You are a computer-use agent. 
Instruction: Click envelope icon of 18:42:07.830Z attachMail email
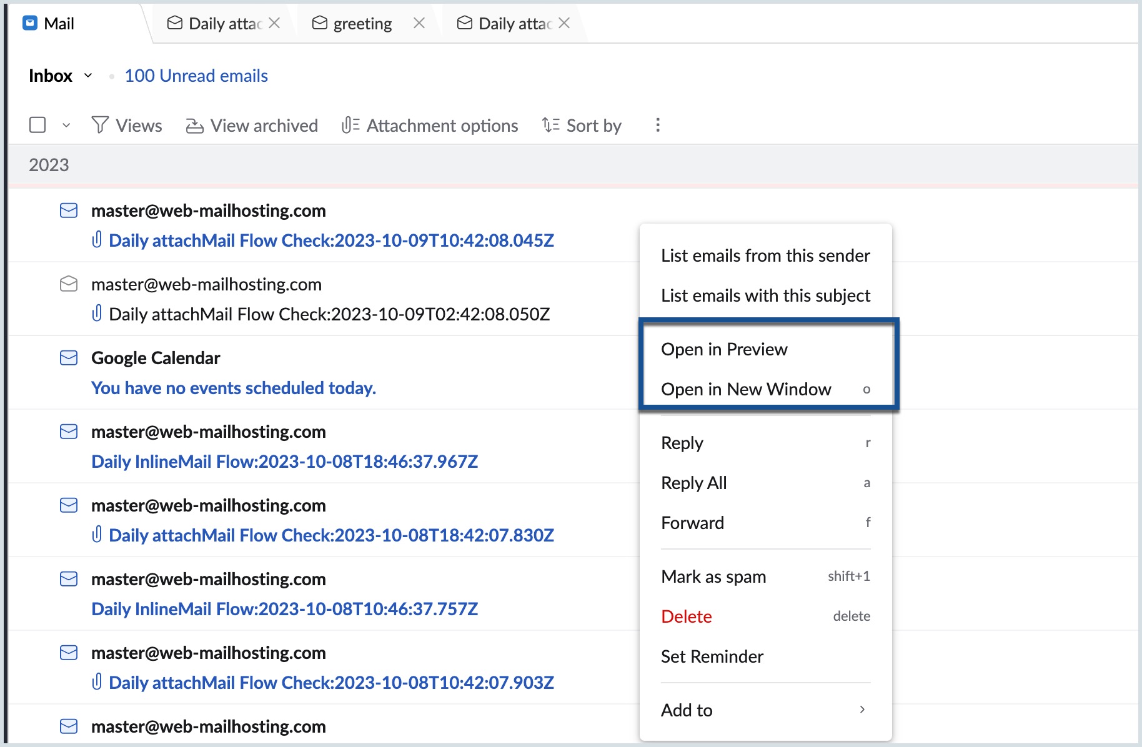tap(69, 505)
